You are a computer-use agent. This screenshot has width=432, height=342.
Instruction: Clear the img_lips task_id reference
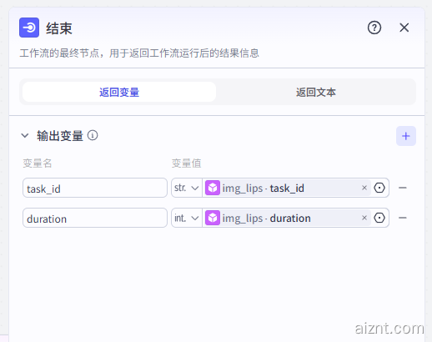pyautogui.click(x=364, y=188)
